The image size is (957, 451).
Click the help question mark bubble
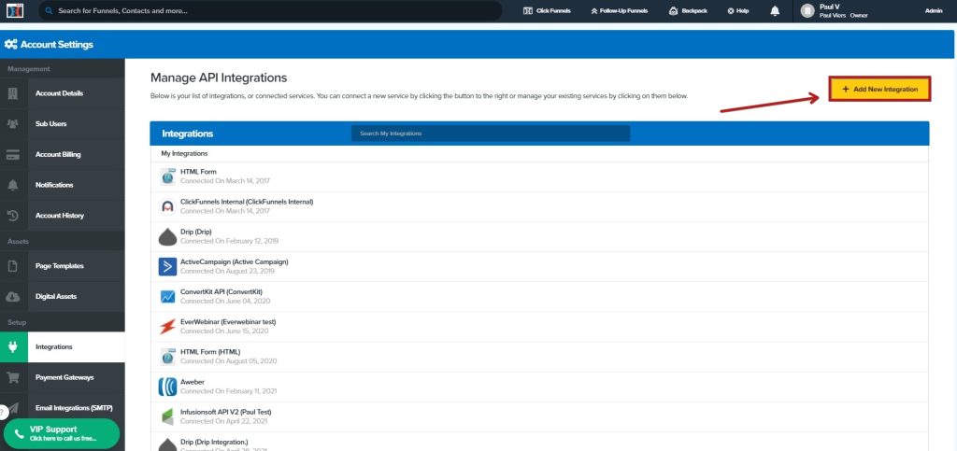pos(4,412)
